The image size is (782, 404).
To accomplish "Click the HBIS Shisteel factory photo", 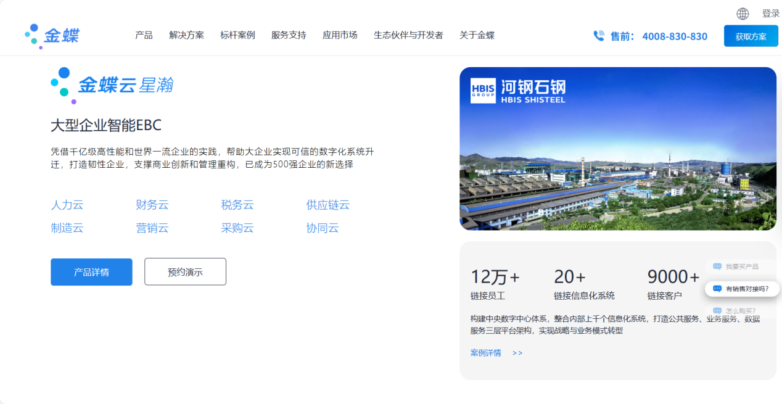I will tap(618, 149).
